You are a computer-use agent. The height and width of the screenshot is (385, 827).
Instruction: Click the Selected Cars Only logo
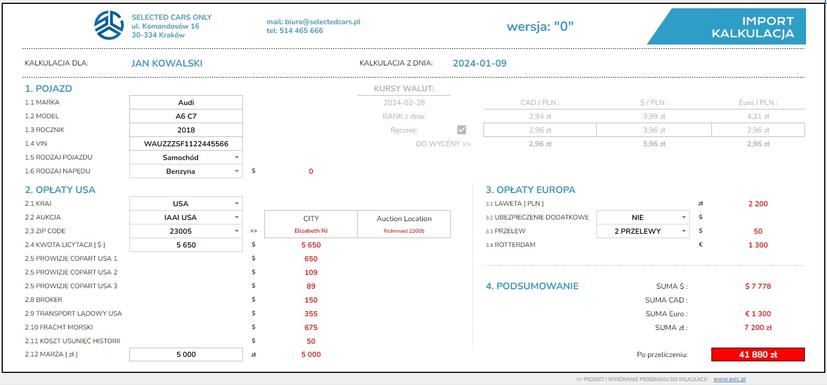[x=109, y=25]
